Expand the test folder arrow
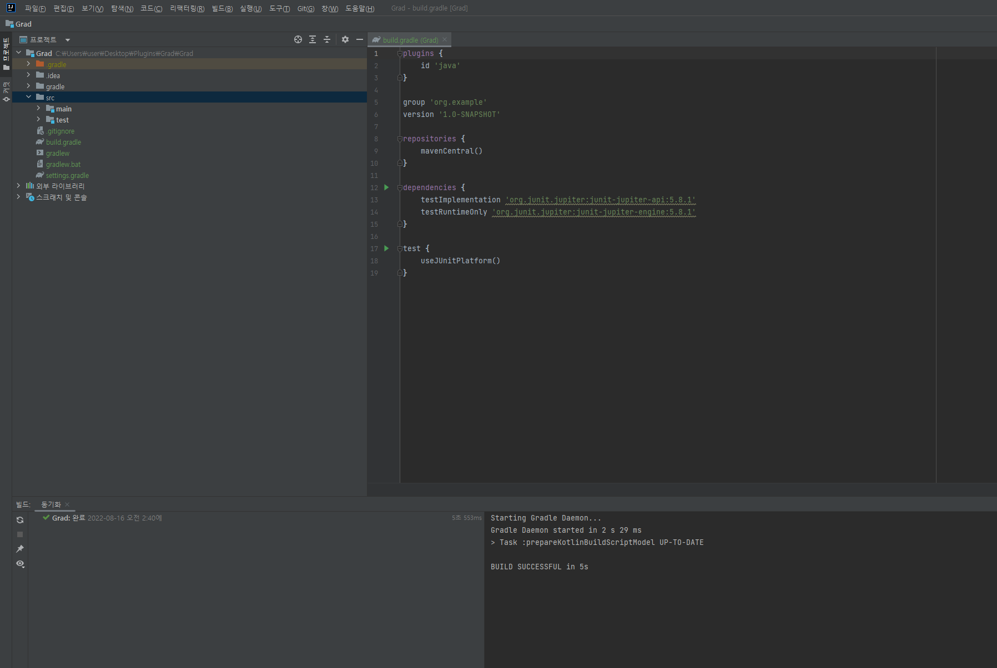 coord(38,119)
